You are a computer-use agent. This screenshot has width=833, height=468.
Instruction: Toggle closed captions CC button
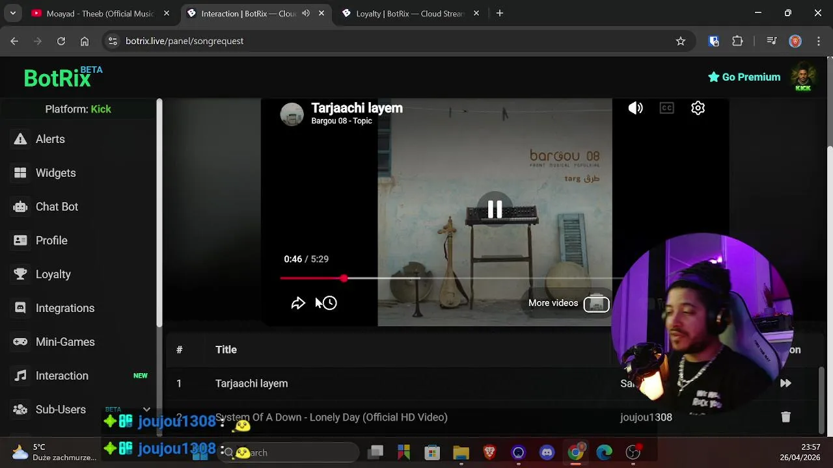[666, 108]
